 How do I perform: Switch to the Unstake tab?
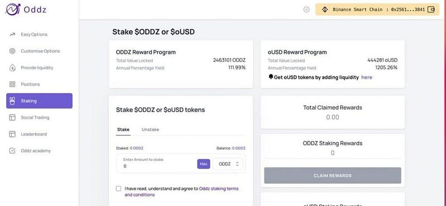pyautogui.click(x=150, y=130)
